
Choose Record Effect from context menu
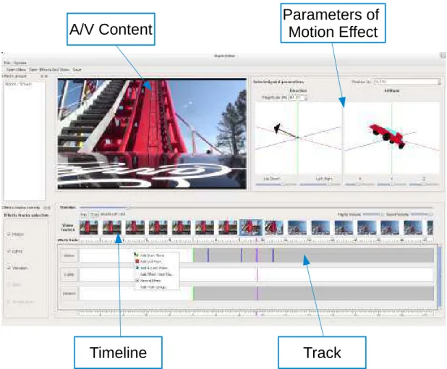pyautogui.click(x=157, y=281)
